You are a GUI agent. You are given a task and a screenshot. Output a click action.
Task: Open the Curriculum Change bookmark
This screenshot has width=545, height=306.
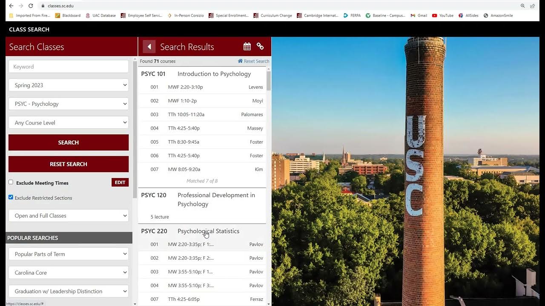272,15
